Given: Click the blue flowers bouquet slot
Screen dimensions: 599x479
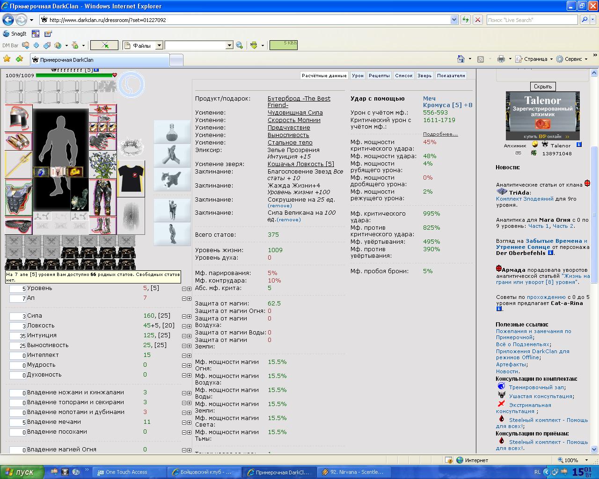Looking at the screenshot, I should [103, 165].
